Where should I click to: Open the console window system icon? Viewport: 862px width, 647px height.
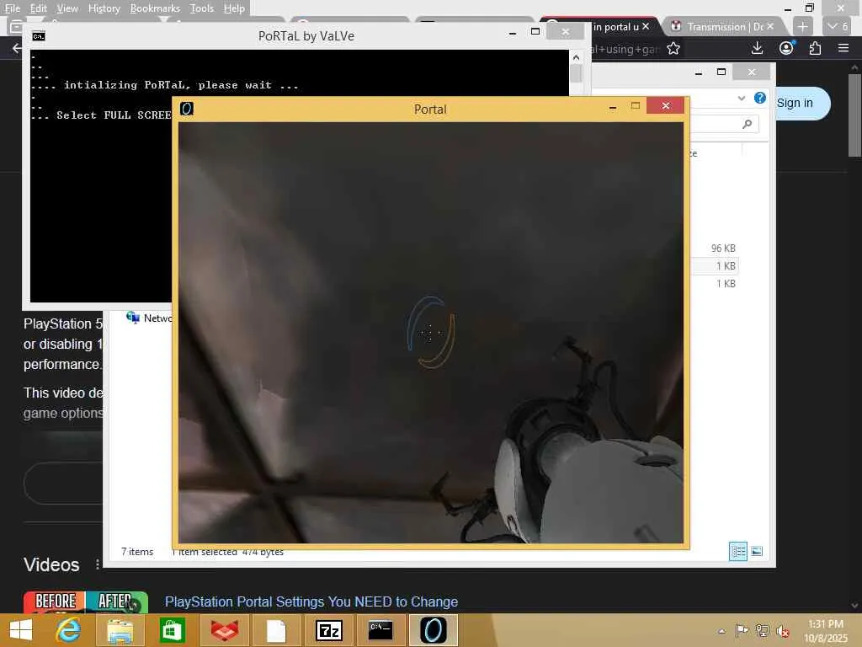39,36
